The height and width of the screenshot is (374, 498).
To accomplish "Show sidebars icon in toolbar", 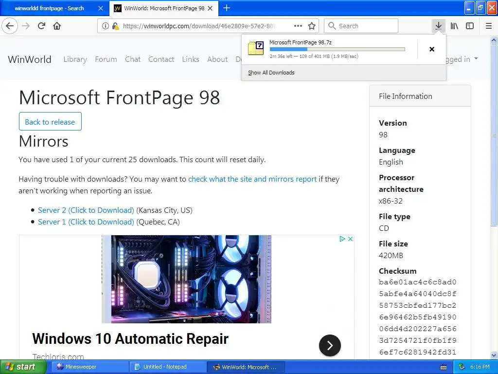I will [470, 26].
